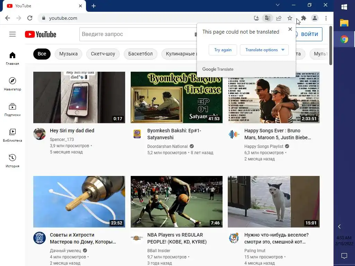Go to Главная home in sidebar

point(12,58)
